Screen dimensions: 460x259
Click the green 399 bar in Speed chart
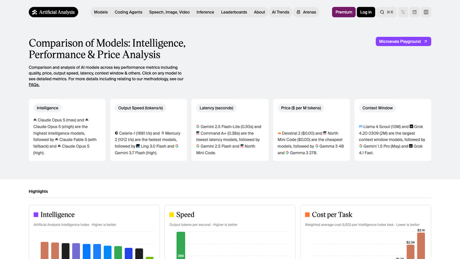tap(181, 246)
